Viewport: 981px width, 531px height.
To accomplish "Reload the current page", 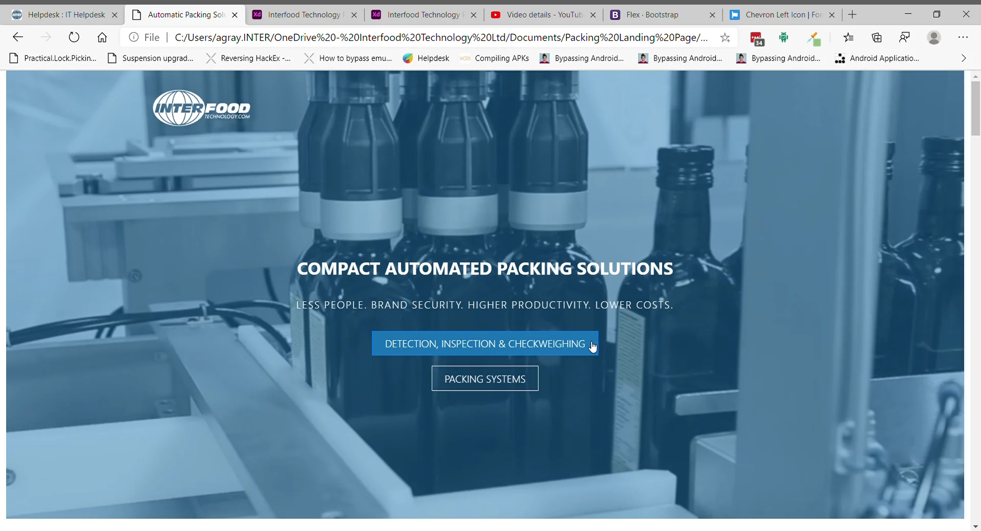I will click(74, 37).
